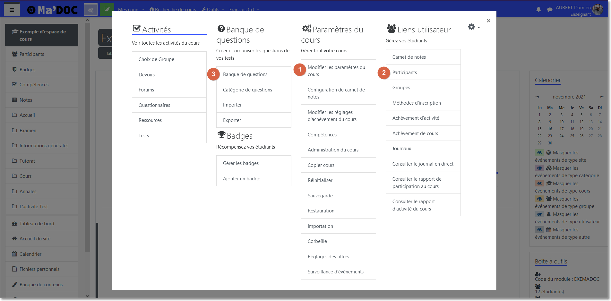Viewport: 611px width, 301px height.
Task: Toggle eye icon for group type events
Action: coord(539,199)
